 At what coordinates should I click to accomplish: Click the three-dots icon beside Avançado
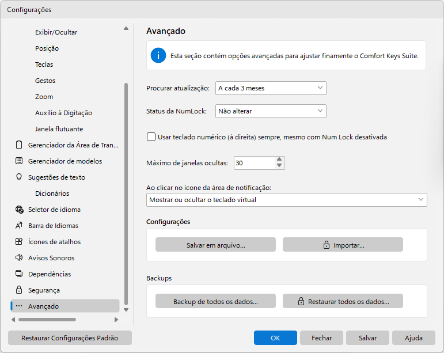19,306
